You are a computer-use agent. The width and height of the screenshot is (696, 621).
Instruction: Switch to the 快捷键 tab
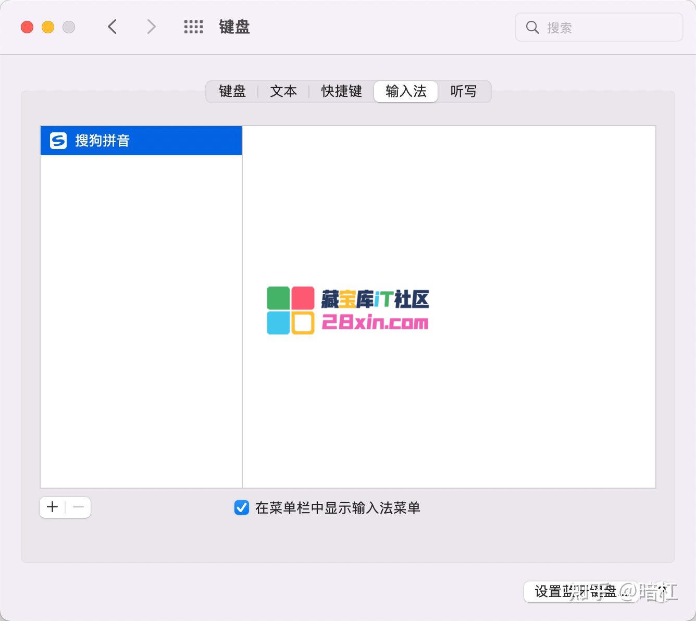[x=341, y=92]
